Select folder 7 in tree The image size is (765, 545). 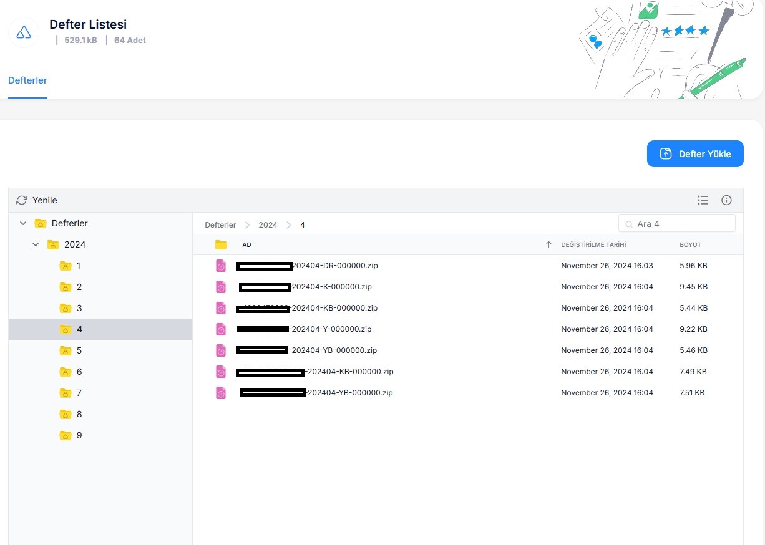pyautogui.click(x=79, y=393)
